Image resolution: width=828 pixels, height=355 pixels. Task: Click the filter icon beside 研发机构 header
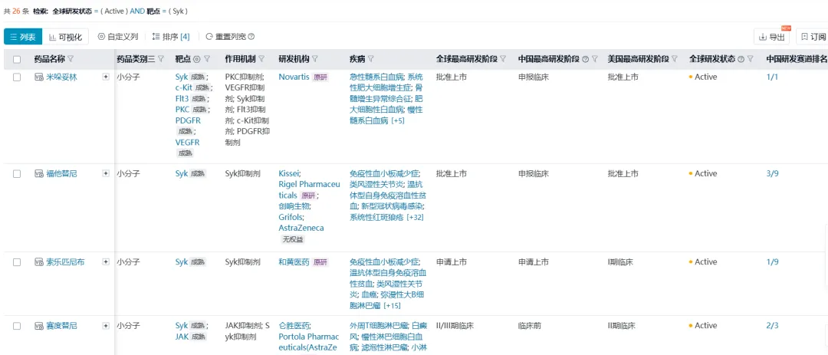pyautogui.click(x=315, y=59)
